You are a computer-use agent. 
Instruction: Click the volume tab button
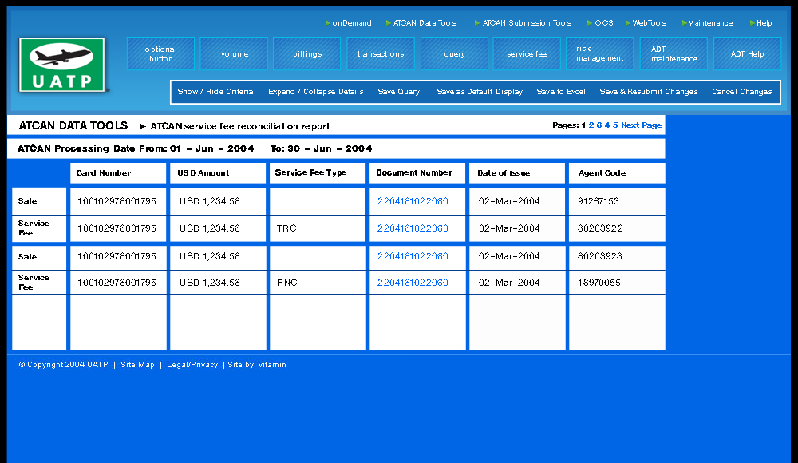234,54
